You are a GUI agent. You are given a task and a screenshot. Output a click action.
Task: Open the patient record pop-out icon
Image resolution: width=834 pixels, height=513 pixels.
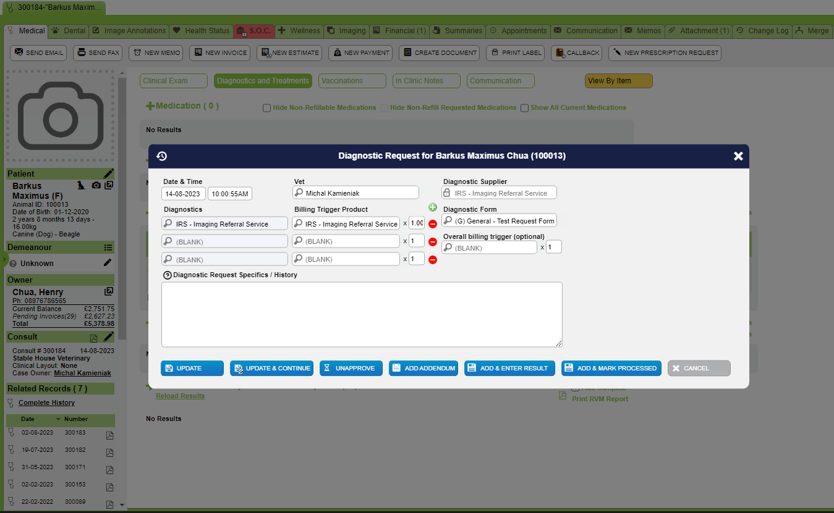[x=109, y=185]
